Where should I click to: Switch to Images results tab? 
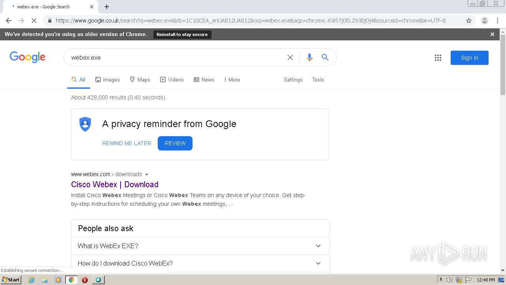pos(108,80)
